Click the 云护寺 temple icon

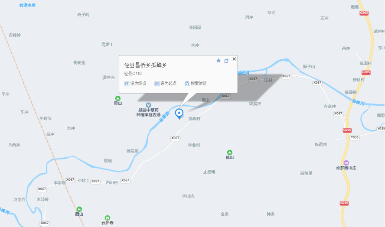[x=107, y=218]
